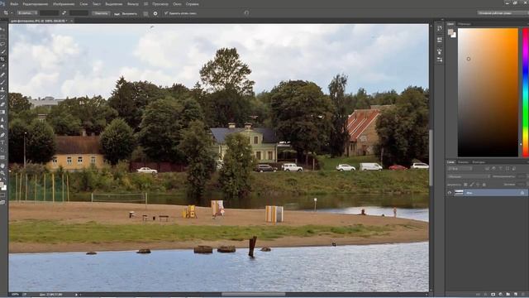Hide the Фон layer with eye icon
The width and height of the screenshot is (529, 298).
coord(450,193)
